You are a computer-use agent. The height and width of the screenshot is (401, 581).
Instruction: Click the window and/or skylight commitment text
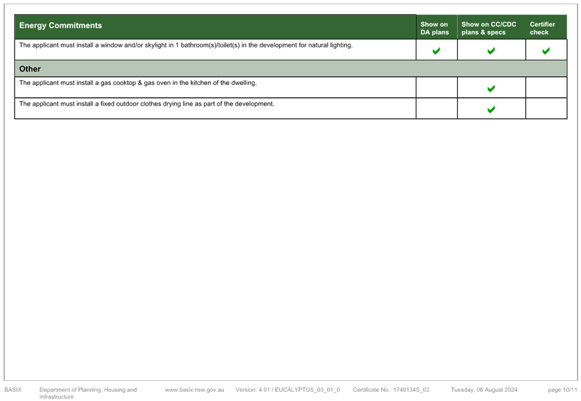pos(185,46)
